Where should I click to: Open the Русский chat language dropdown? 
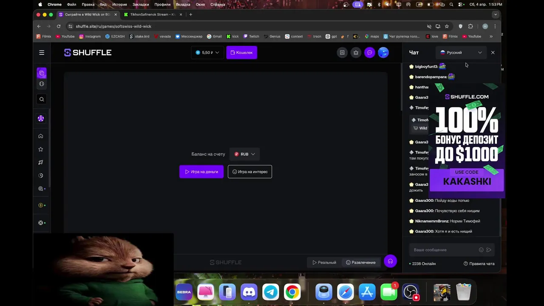(x=461, y=53)
